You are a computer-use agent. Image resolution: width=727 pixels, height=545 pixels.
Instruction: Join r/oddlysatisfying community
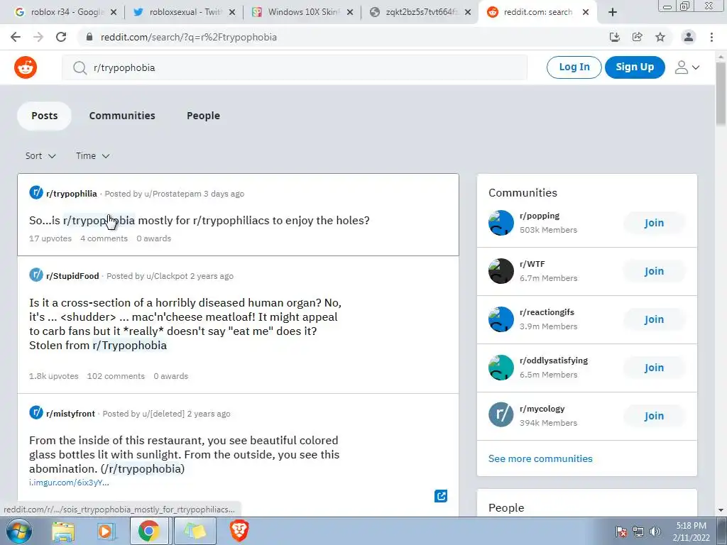(654, 368)
